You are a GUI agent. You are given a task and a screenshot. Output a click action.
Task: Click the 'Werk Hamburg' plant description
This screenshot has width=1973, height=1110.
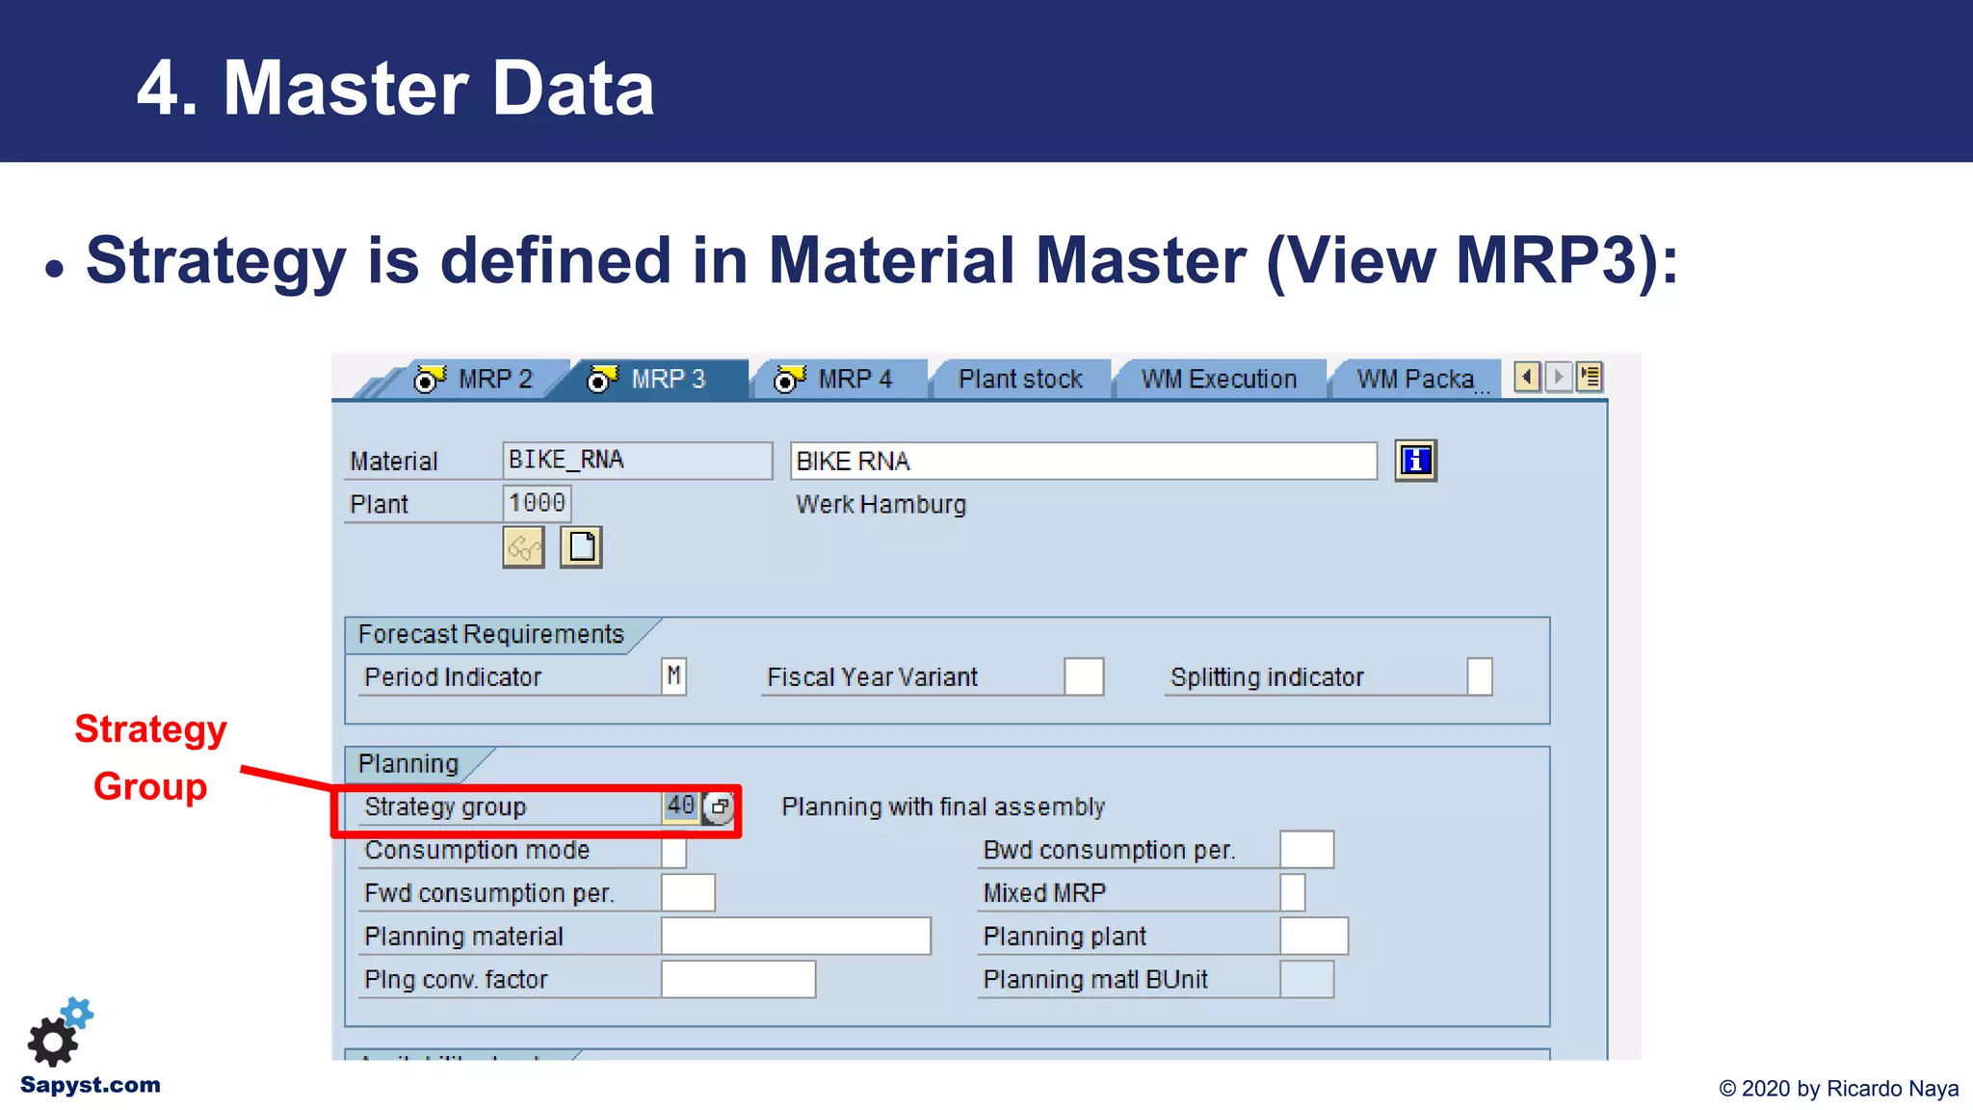[x=881, y=504]
